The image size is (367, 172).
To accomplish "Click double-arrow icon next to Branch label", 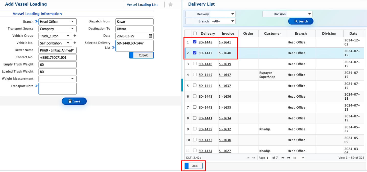I will (x=36, y=22).
